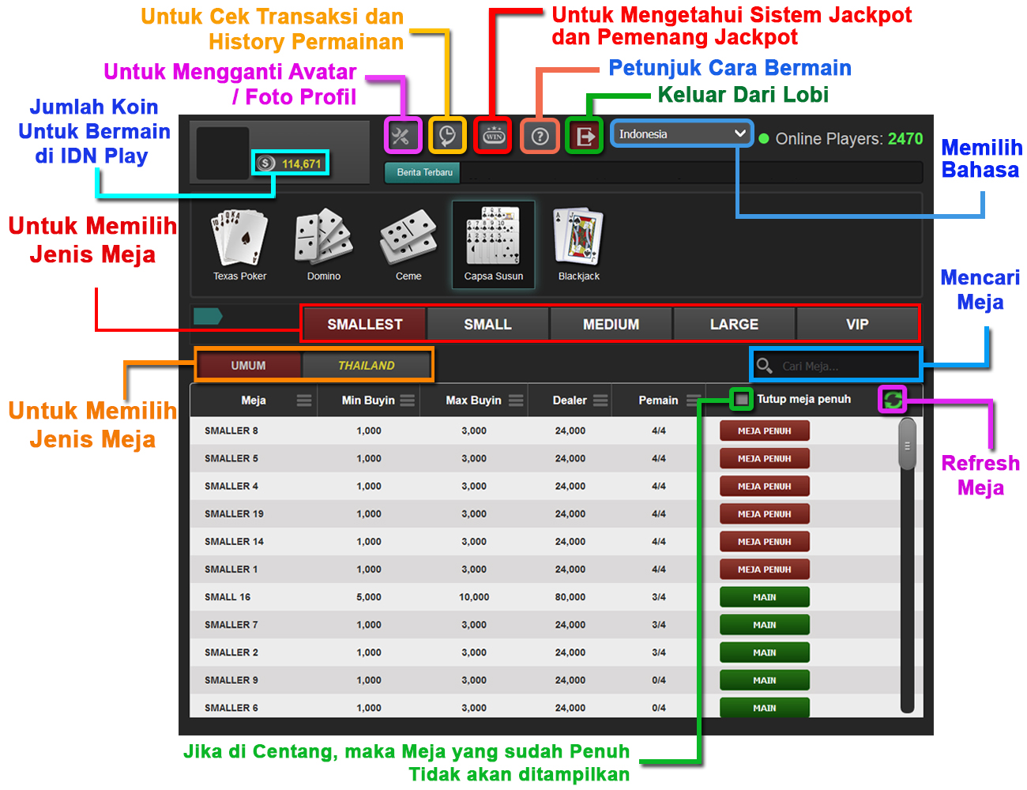
Task: Click MAIN button for SMALLER 2
Action: (765, 653)
